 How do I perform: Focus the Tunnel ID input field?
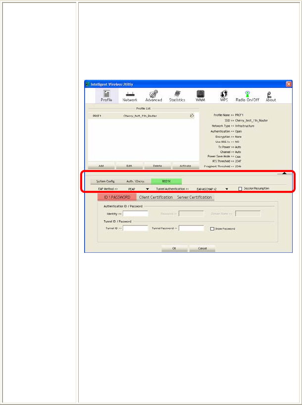pos(135,228)
